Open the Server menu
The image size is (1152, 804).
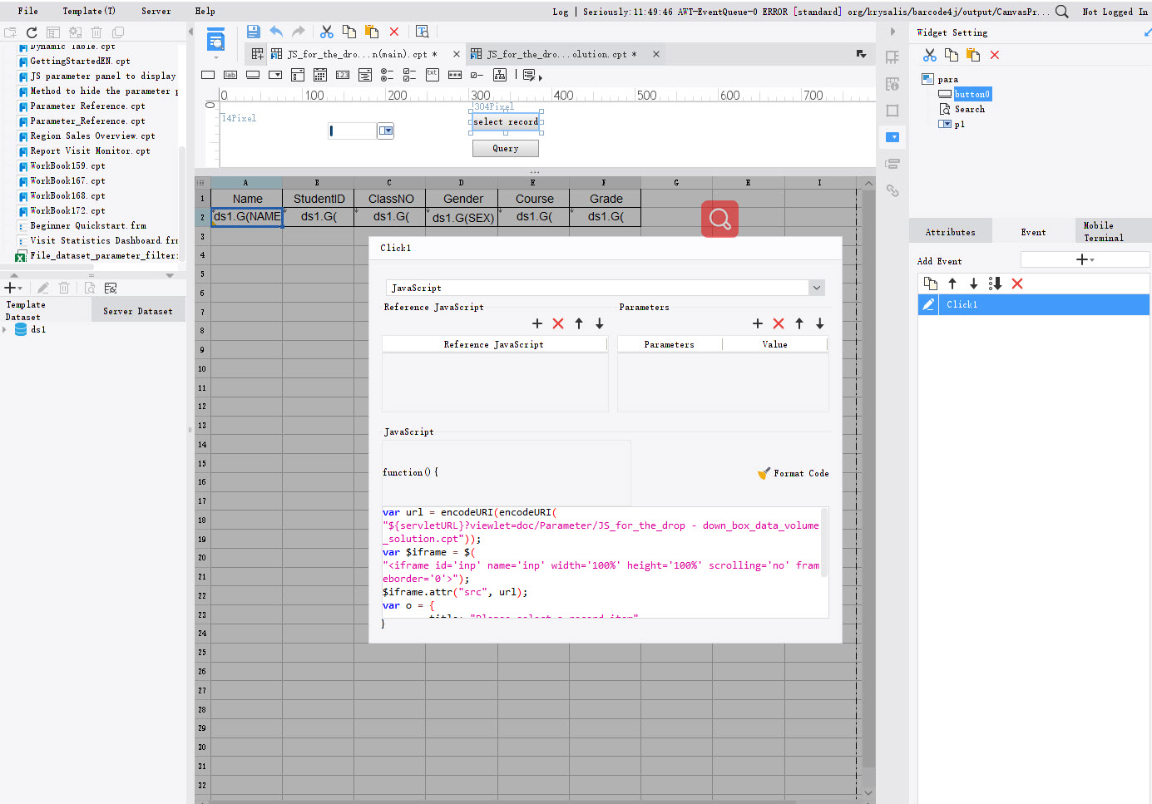coord(156,12)
